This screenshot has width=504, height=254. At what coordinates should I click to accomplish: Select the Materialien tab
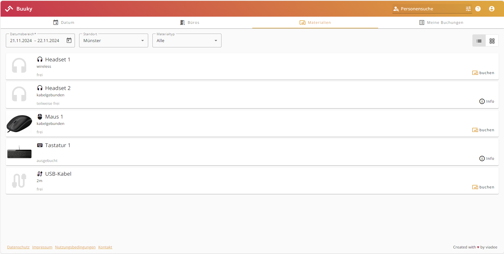(315, 22)
